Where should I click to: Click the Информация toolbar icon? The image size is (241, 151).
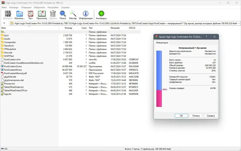[86, 14]
